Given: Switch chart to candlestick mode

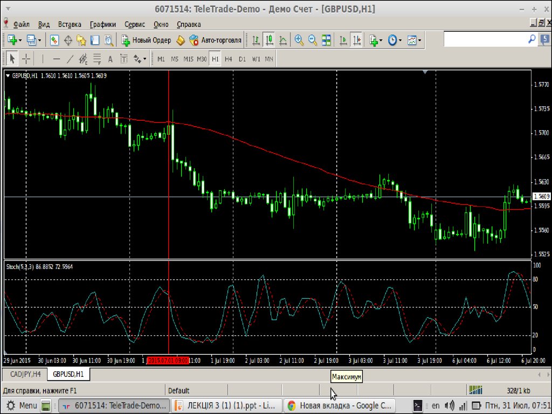Looking at the screenshot, I should [x=270, y=40].
